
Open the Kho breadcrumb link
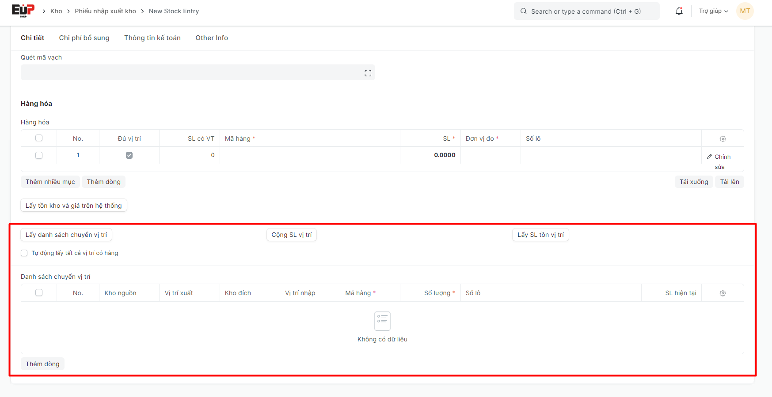point(56,11)
